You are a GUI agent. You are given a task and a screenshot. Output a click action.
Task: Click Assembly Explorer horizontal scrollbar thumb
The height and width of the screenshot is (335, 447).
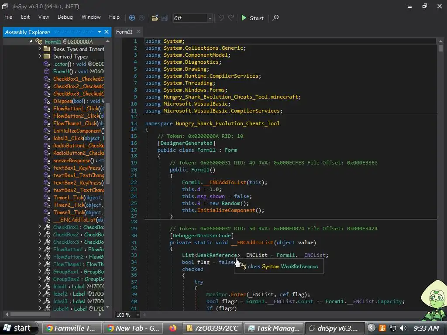(30, 314)
